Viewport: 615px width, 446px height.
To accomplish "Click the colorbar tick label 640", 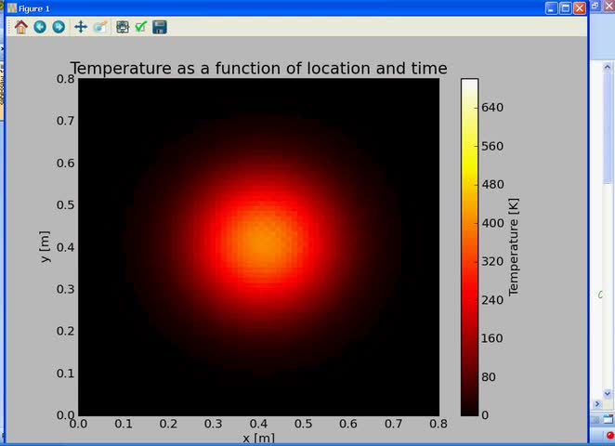I will (492, 108).
